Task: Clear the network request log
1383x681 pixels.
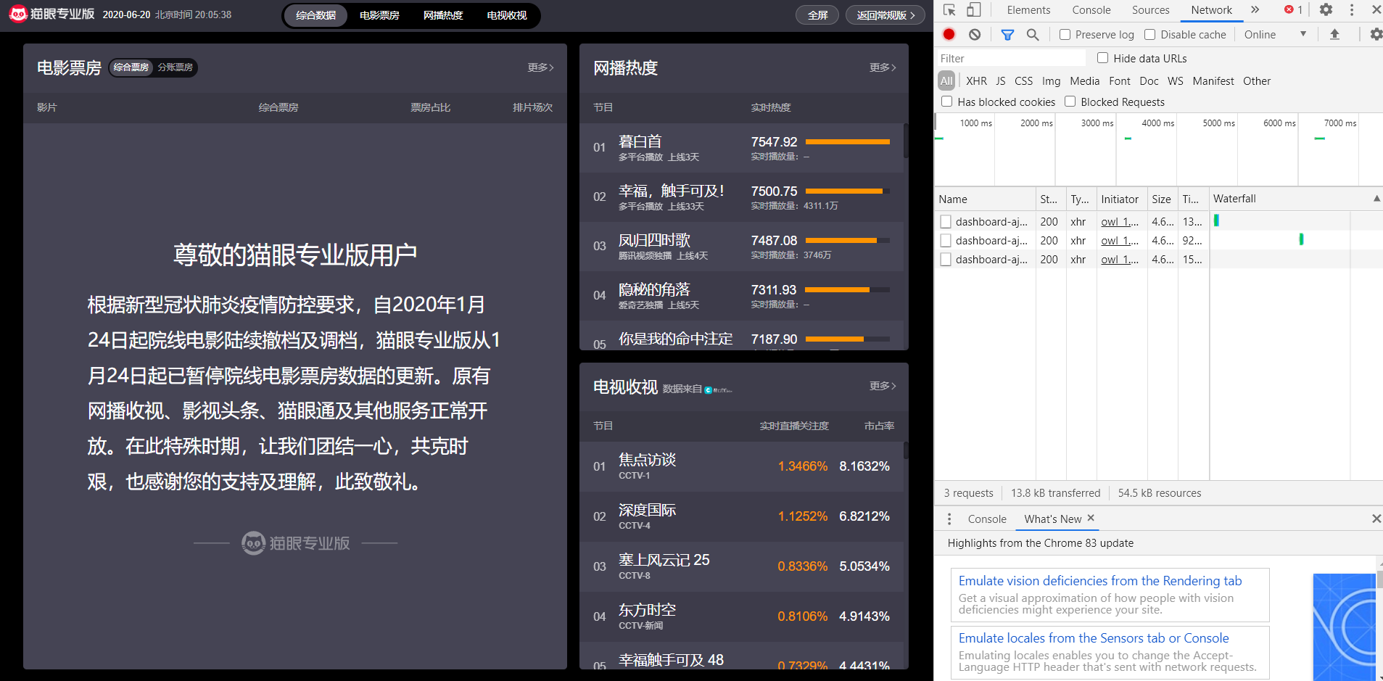Action: point(975,34)
